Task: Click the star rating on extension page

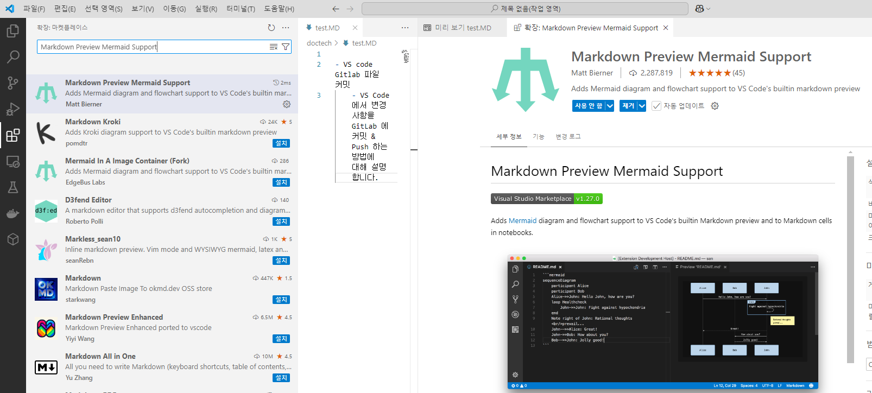Action: click(710, 73)
